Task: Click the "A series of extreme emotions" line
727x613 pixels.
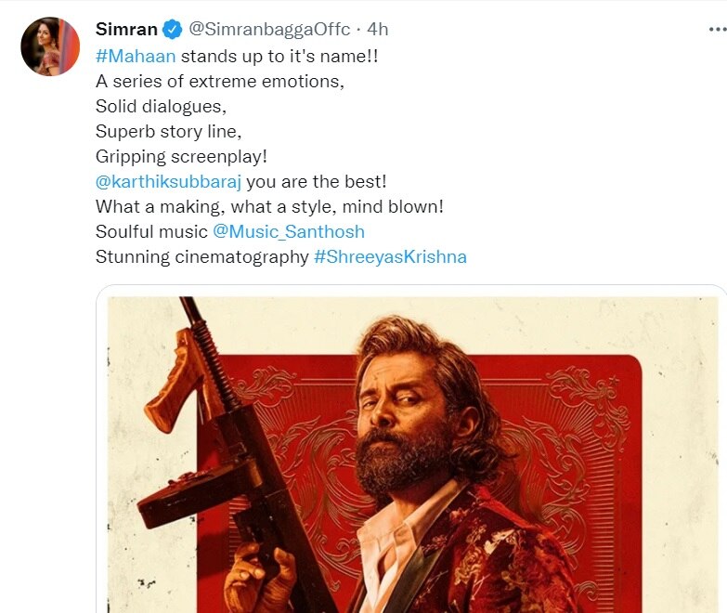Action: pos(219,81)
